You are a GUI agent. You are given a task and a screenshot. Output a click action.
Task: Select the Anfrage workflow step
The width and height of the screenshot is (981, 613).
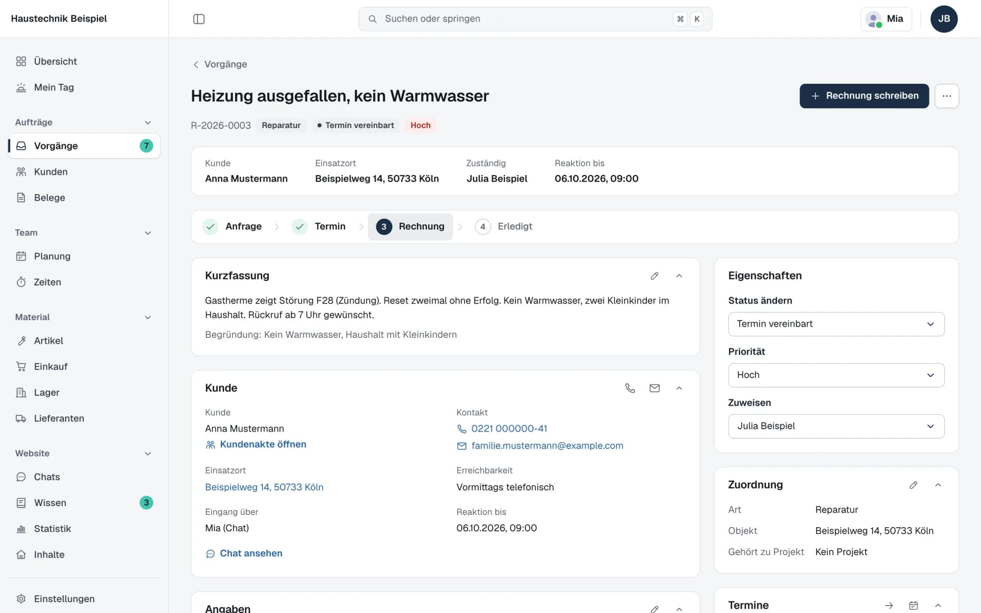tap(232, 227)
